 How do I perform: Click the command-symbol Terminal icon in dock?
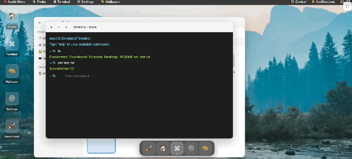coord(177,148)
